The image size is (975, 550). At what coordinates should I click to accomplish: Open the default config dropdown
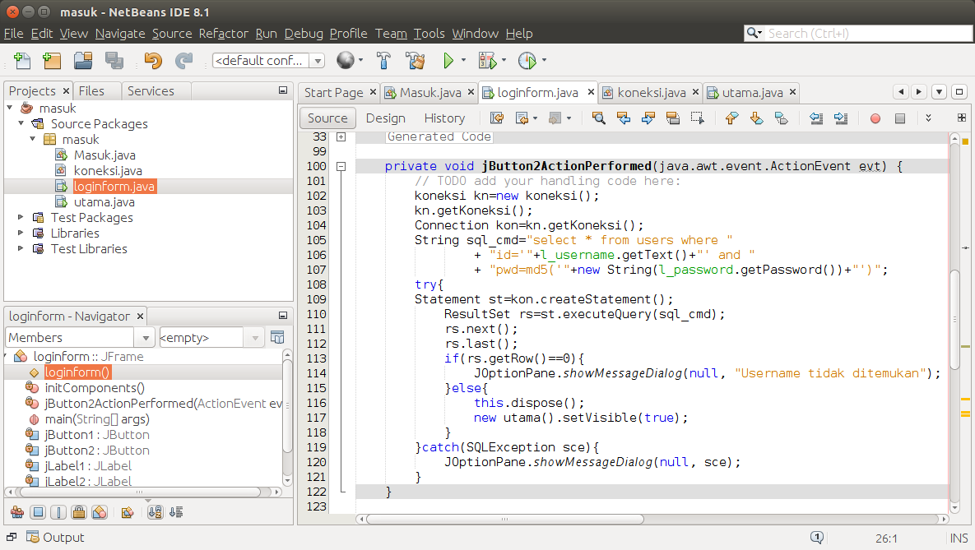click(318, 60)
